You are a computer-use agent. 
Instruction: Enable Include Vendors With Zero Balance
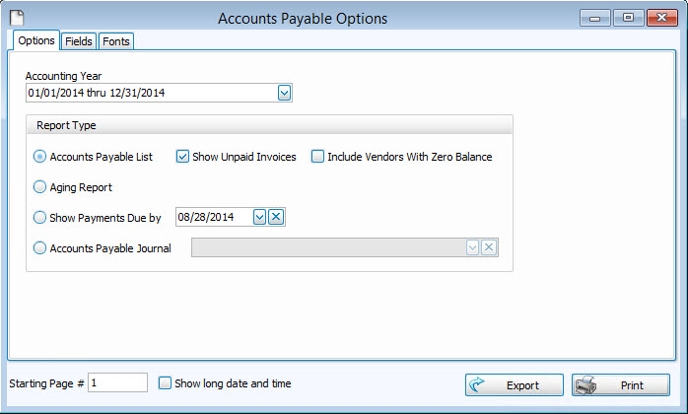tap(317, 157)
